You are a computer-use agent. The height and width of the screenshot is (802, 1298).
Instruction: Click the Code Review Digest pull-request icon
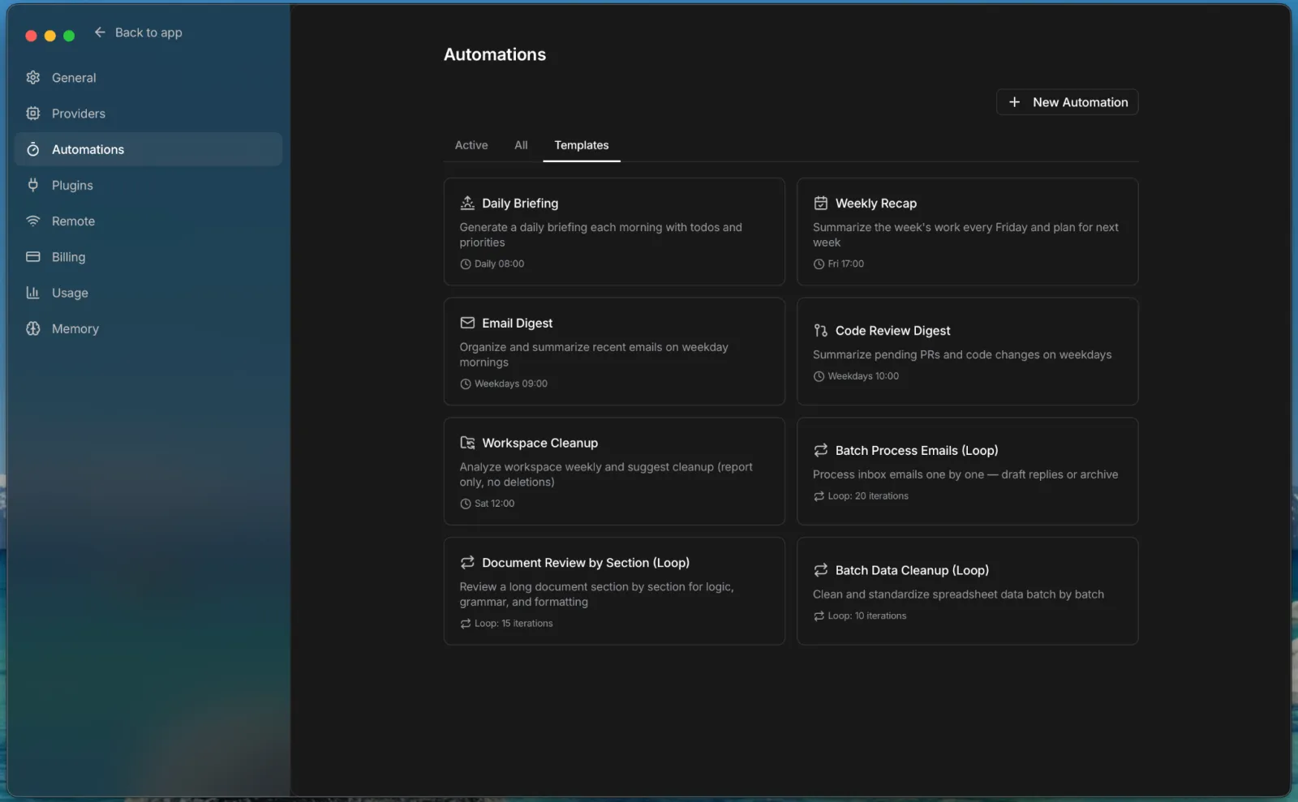[820, 331]
